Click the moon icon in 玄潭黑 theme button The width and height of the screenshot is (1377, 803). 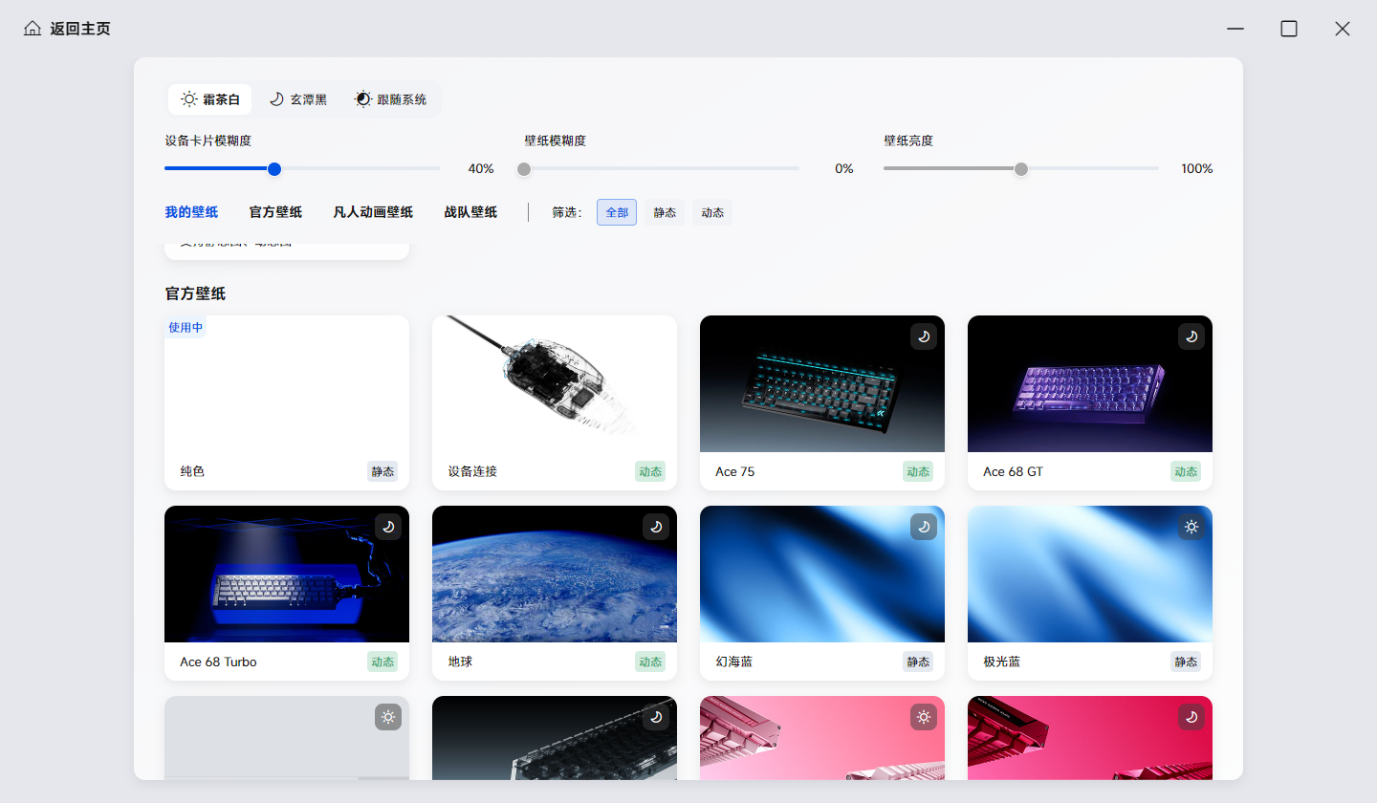[x=276, y=99]
